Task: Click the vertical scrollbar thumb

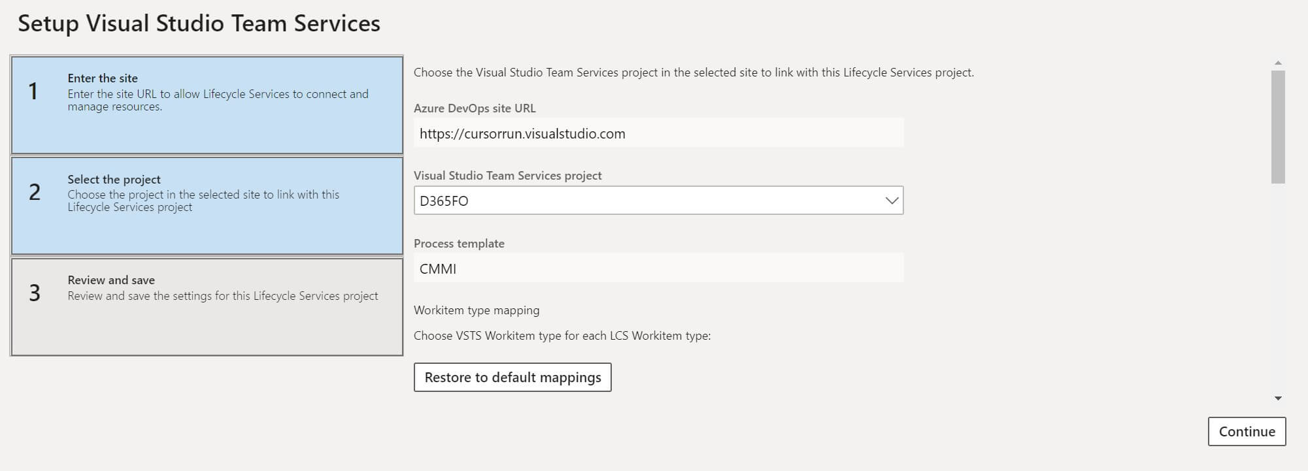Action: (x=1278, y=127)
